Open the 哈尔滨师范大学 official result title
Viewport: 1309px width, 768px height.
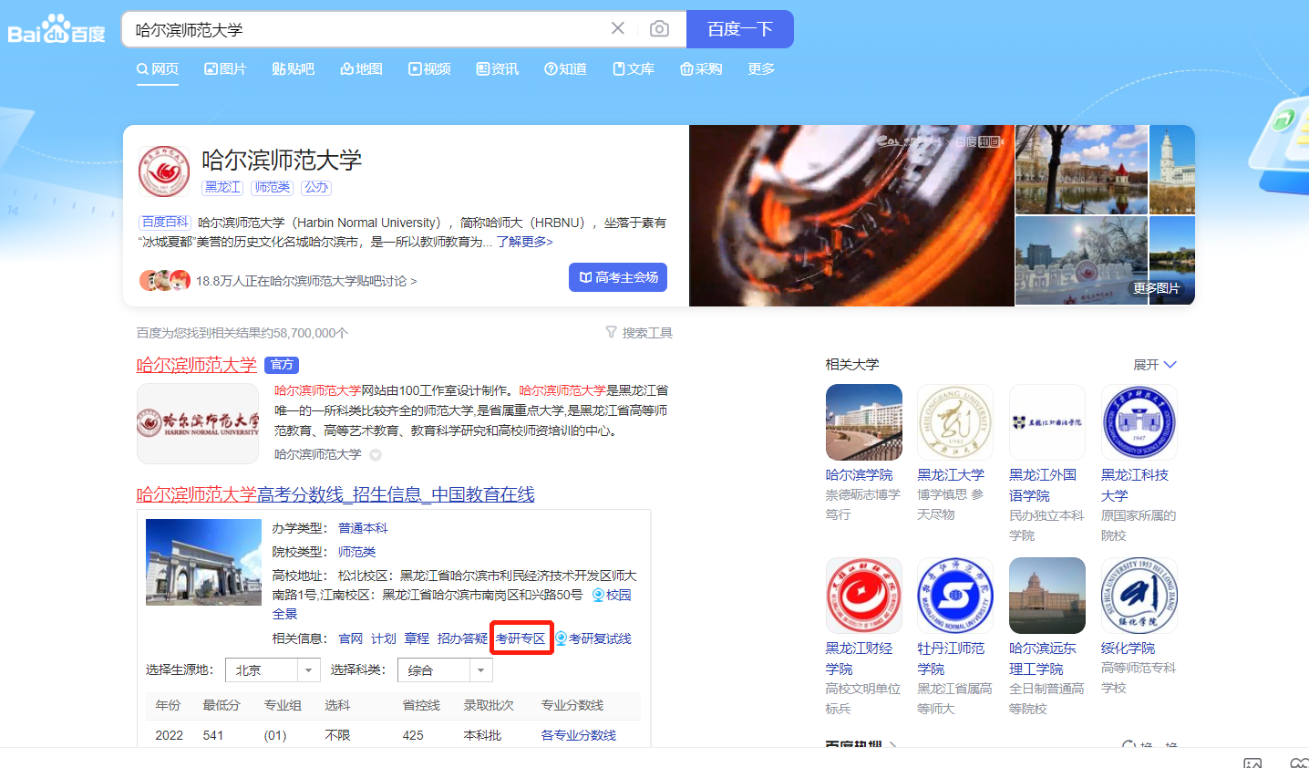(197, 365)
